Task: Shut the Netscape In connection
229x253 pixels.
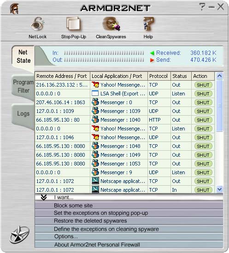Action: [203, 190]
